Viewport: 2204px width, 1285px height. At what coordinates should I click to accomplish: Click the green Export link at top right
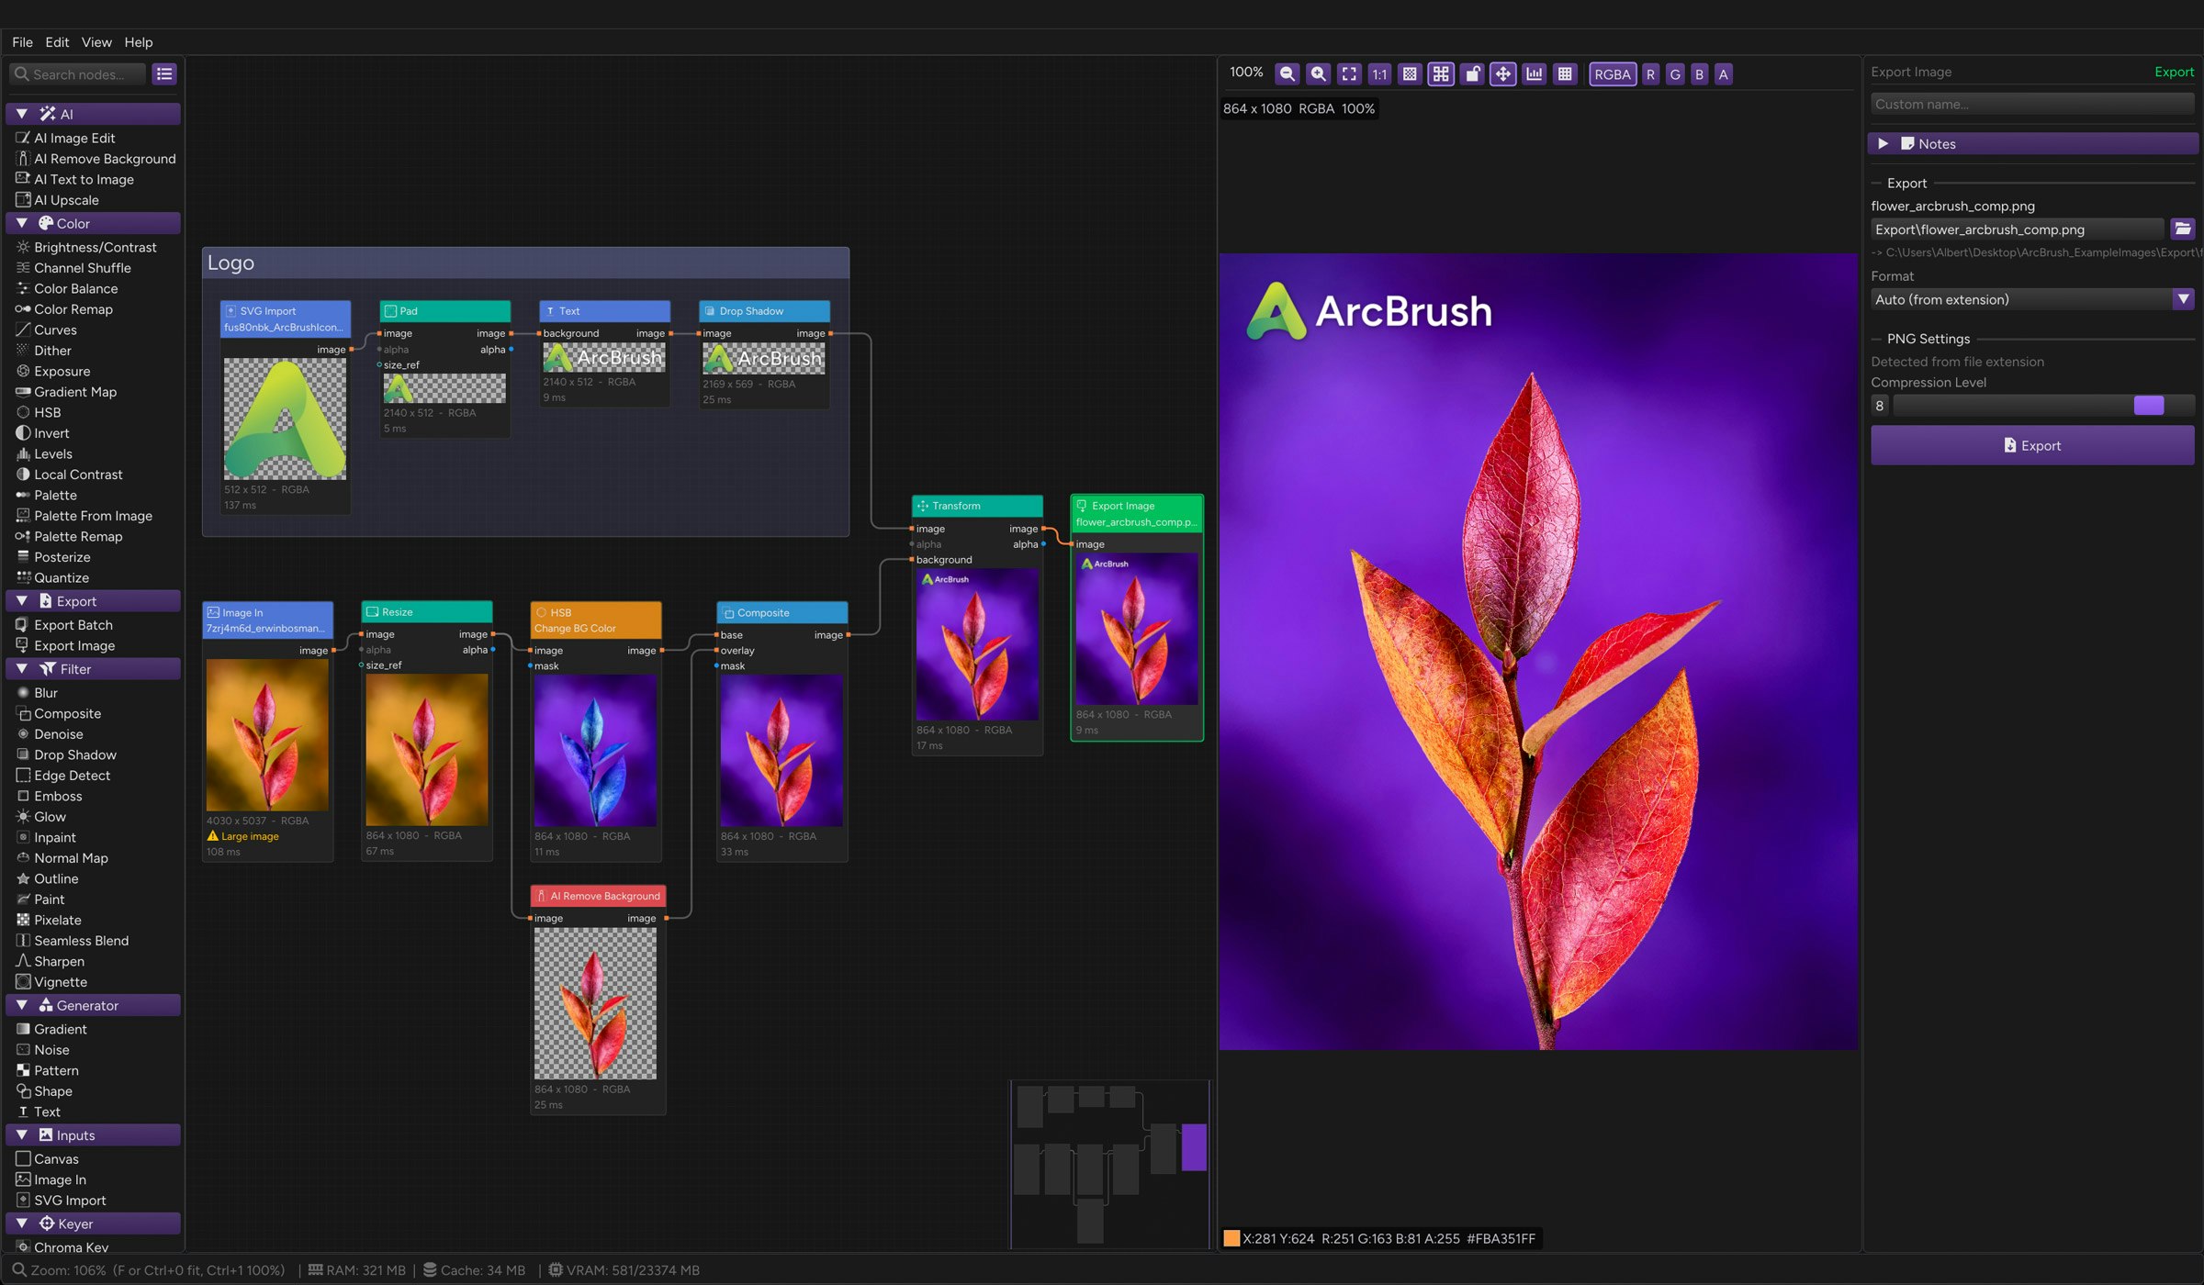click(x=2174, y=71)
